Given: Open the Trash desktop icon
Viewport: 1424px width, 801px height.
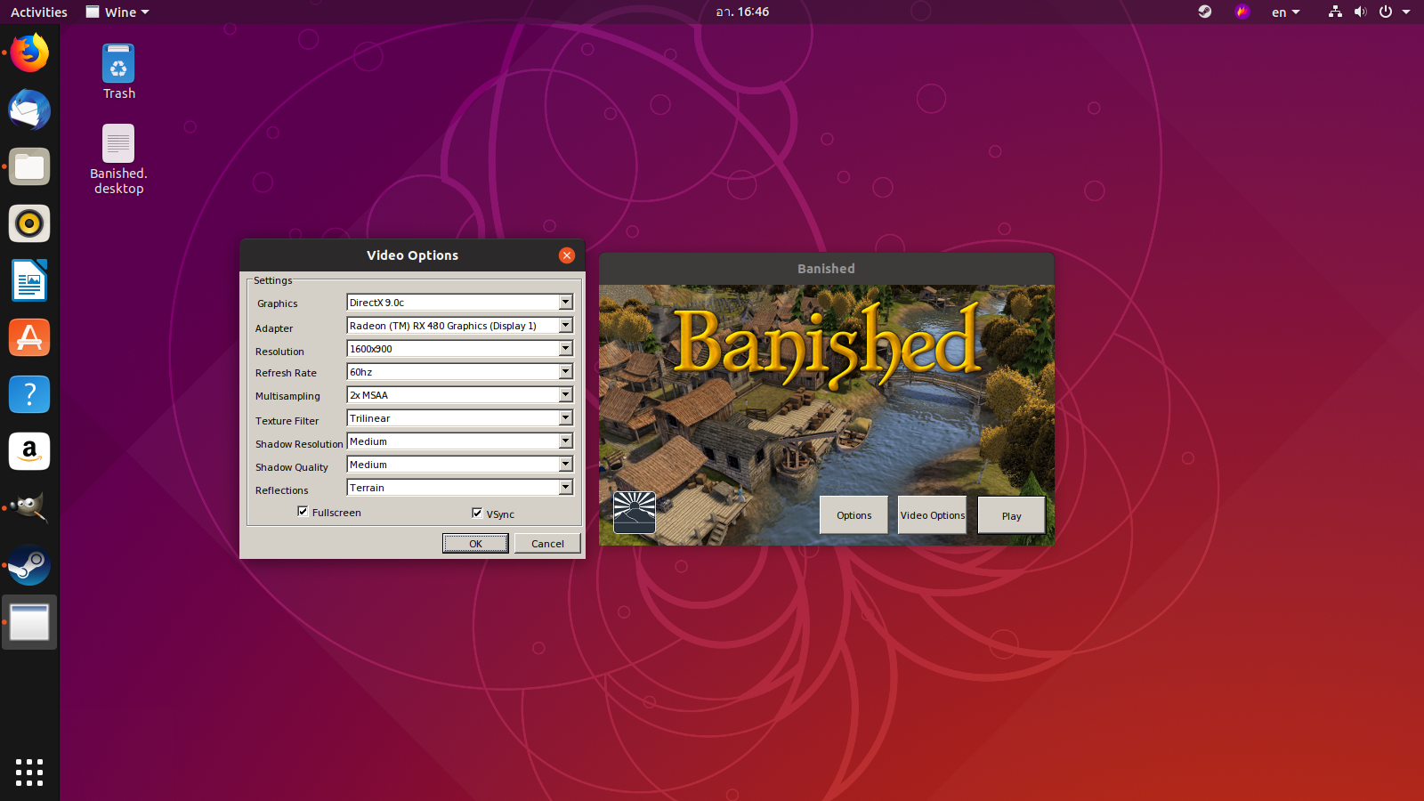Looking at the screenshot, I should [118, 72].
